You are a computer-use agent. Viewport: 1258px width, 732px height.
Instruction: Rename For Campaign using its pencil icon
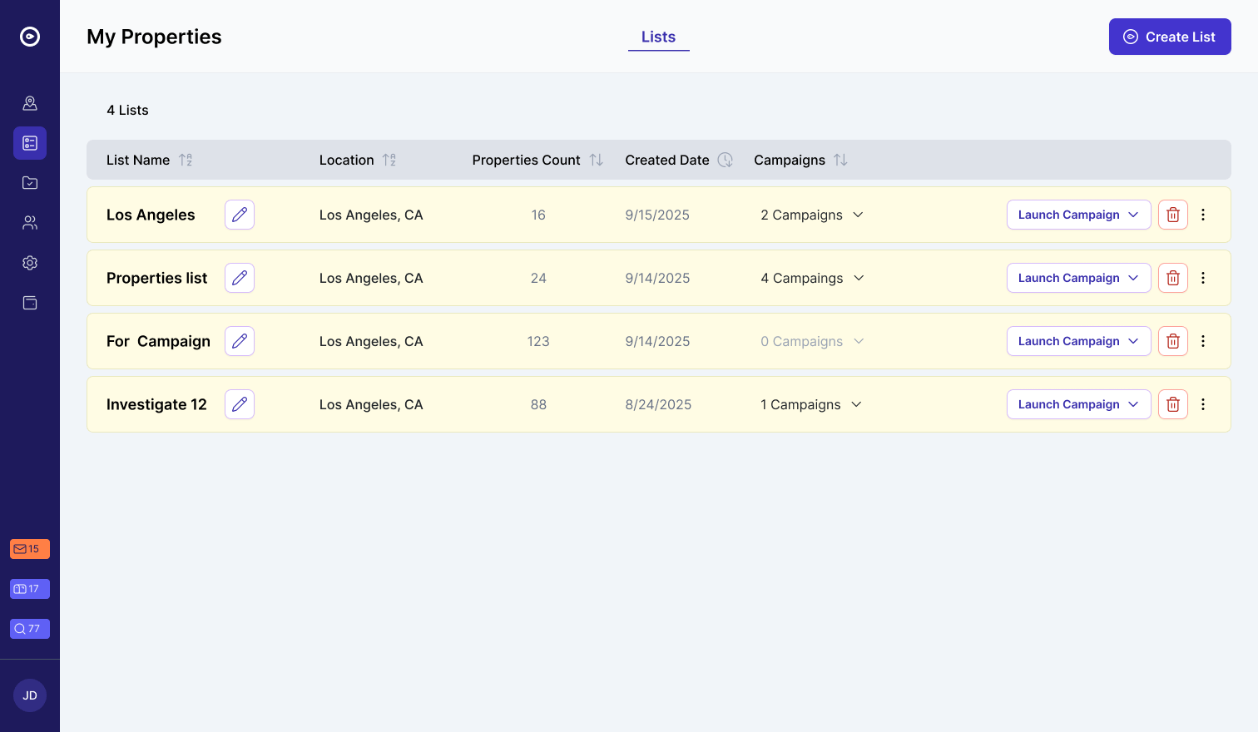coord(239,341)
